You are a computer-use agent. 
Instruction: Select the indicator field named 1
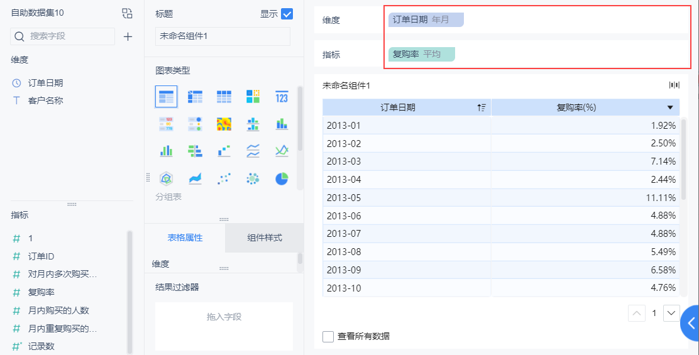click(x=30, y=238)
